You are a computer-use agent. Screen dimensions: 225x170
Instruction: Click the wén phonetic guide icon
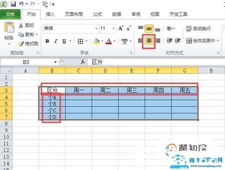pyautogui.click(x=124, y=41)
